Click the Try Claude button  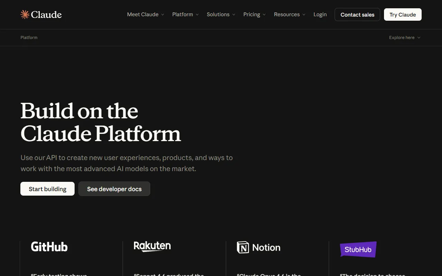[x=402, y=14]
